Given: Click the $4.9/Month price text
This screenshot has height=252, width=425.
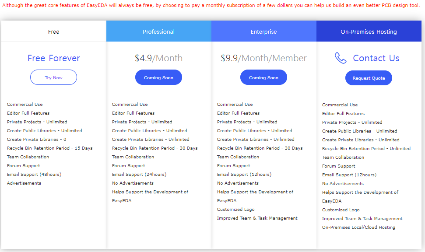Looking at the screenshot, I should coord(158,58).
